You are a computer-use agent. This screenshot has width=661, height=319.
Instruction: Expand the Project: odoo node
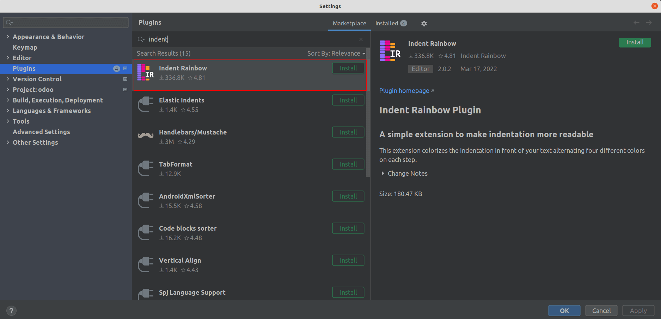[8, 89]
